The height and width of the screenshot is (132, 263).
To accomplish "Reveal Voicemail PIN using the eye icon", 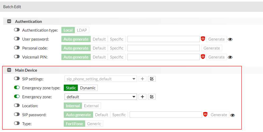I will coord(230,57).
